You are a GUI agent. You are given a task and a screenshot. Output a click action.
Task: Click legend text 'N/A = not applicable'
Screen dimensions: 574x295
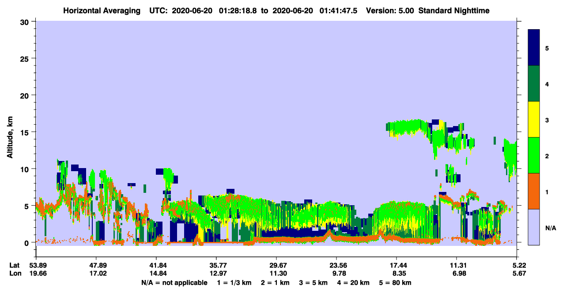(x=174, y=283)
